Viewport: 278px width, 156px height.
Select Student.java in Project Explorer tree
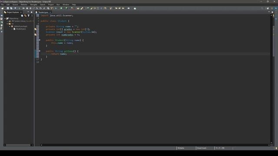[x=21, y=29]
